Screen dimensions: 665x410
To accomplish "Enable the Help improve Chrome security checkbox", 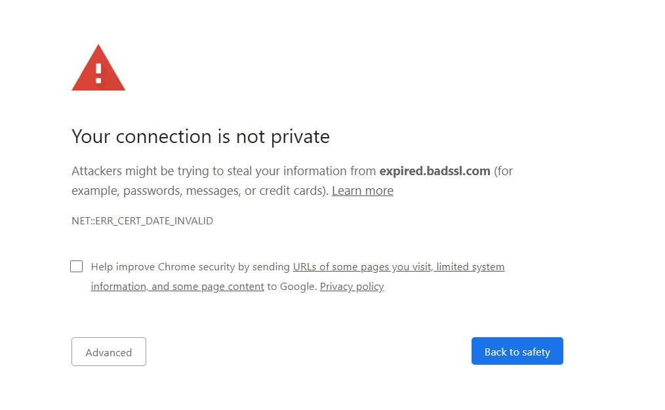I will pyautogui.click(x=76, y=266).
